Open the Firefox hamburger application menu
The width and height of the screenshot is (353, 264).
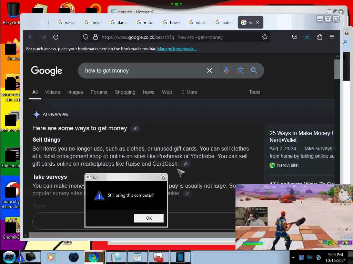tap(332, 36)
